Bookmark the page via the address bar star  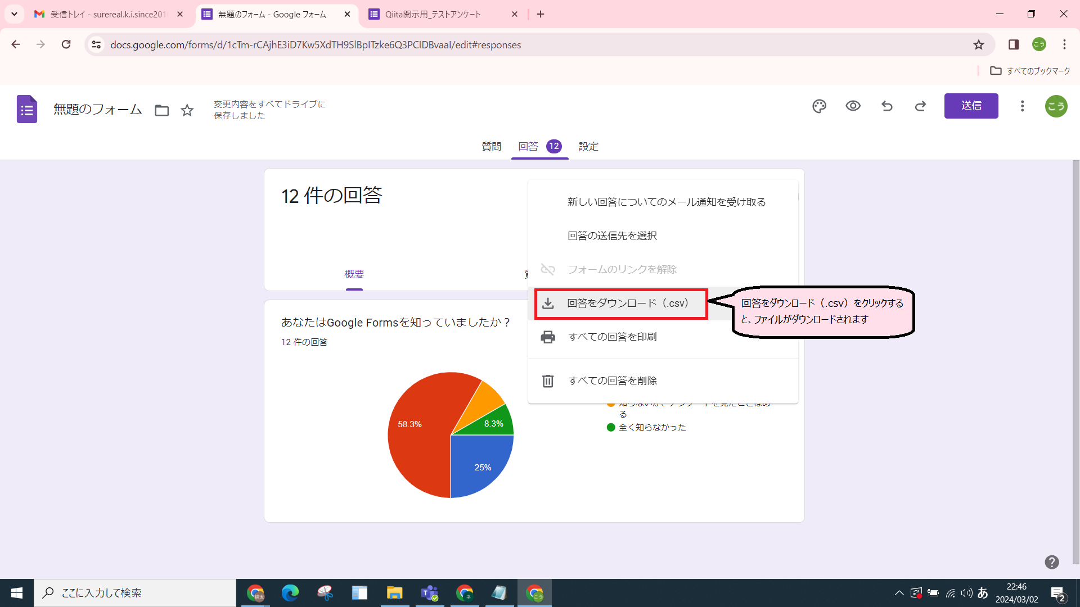click(979, 44)
